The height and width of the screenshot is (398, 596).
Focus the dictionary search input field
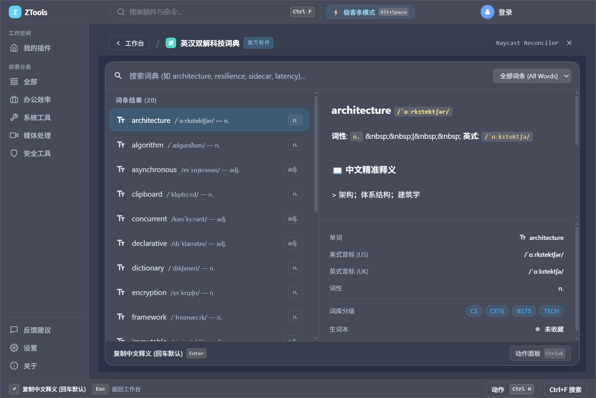[308, 76]
